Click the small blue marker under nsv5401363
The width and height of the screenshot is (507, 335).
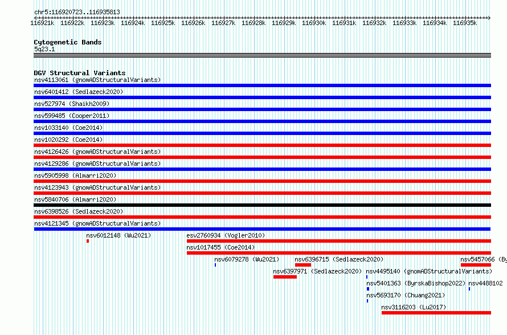point(368,289)
